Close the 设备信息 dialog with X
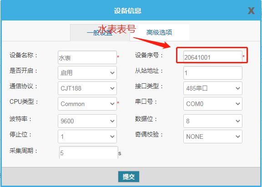This screenshot has height=187, width=262. 251,11
